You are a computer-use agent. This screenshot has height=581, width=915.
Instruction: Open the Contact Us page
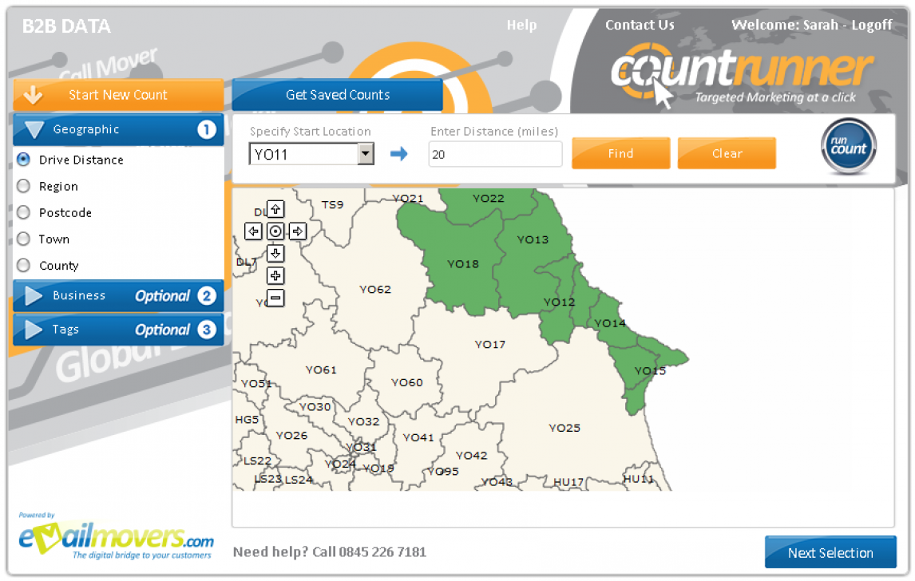[640, 26]
